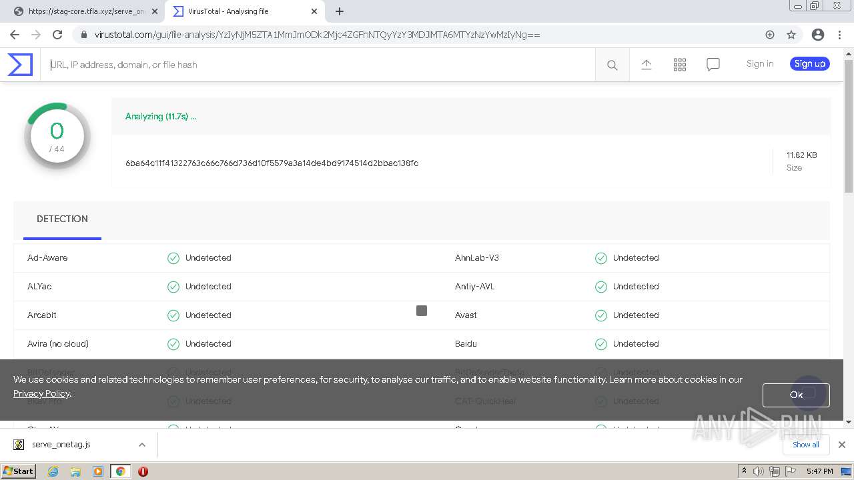Click Ad-Aware's Undetected check icon

[x=173, y=258]
